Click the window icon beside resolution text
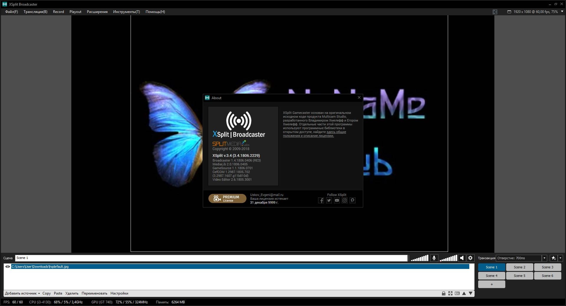This screenshot has height=306, width=566. tap(509, 12)
